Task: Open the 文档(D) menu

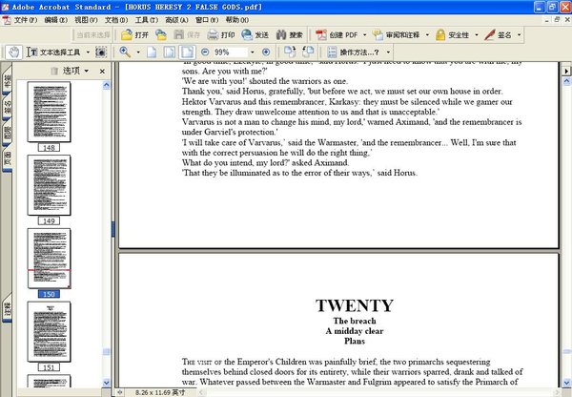Action: [116, 20]
